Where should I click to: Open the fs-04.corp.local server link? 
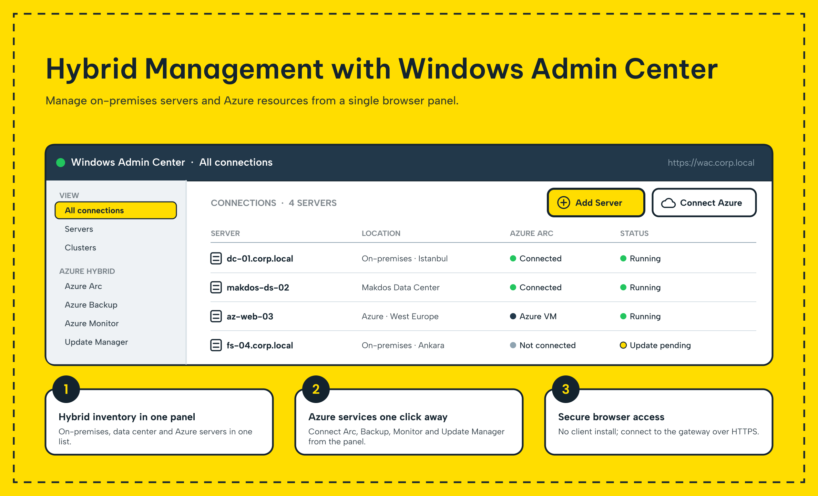[260, 345]
